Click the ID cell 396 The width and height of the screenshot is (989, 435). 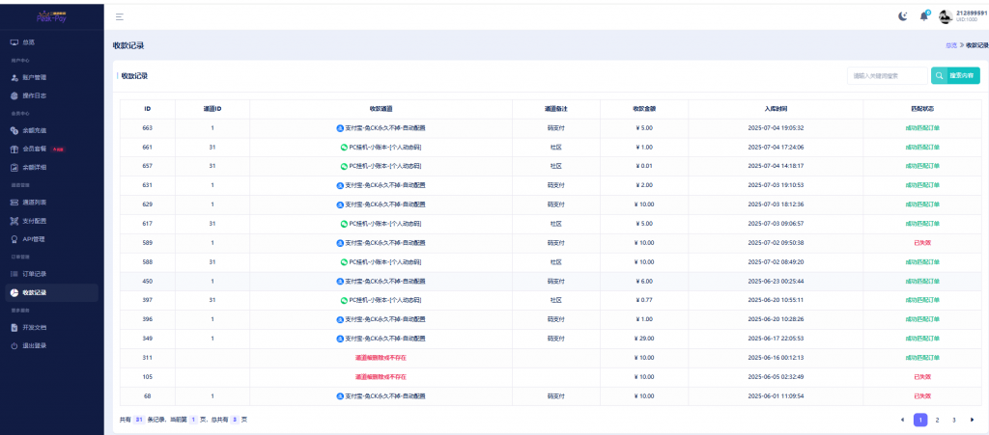148,320
